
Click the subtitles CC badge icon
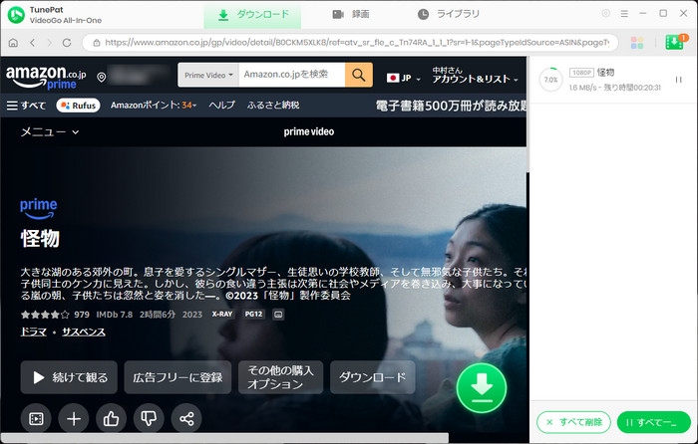(x=278, y=315)
